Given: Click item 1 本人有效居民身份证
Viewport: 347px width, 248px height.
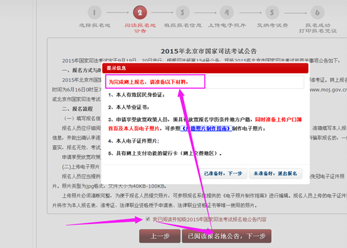Looking at the screenshot, I should tap(137, 95).
